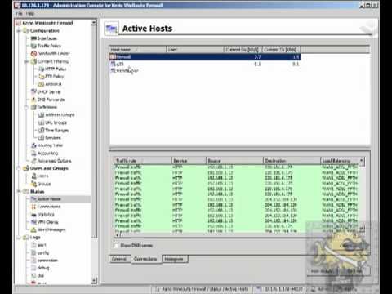Select the Routing Table icon
The width and height of the screenshot is (392, 294).
[x=33, y=145]
